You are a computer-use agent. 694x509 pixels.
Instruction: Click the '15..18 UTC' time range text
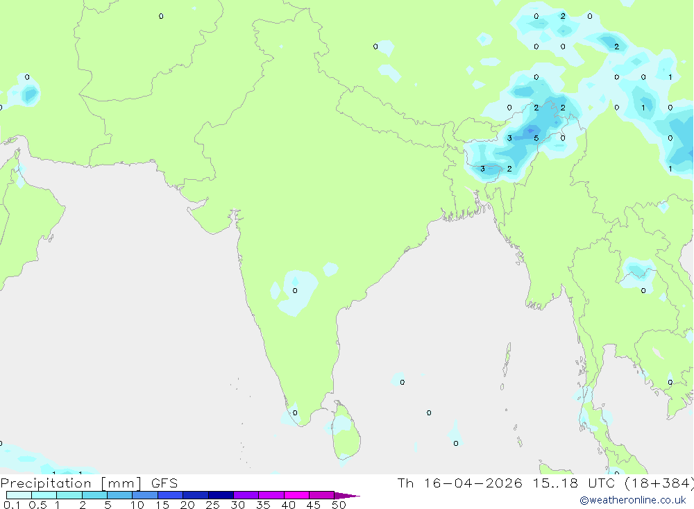click(x=573, y=483)
